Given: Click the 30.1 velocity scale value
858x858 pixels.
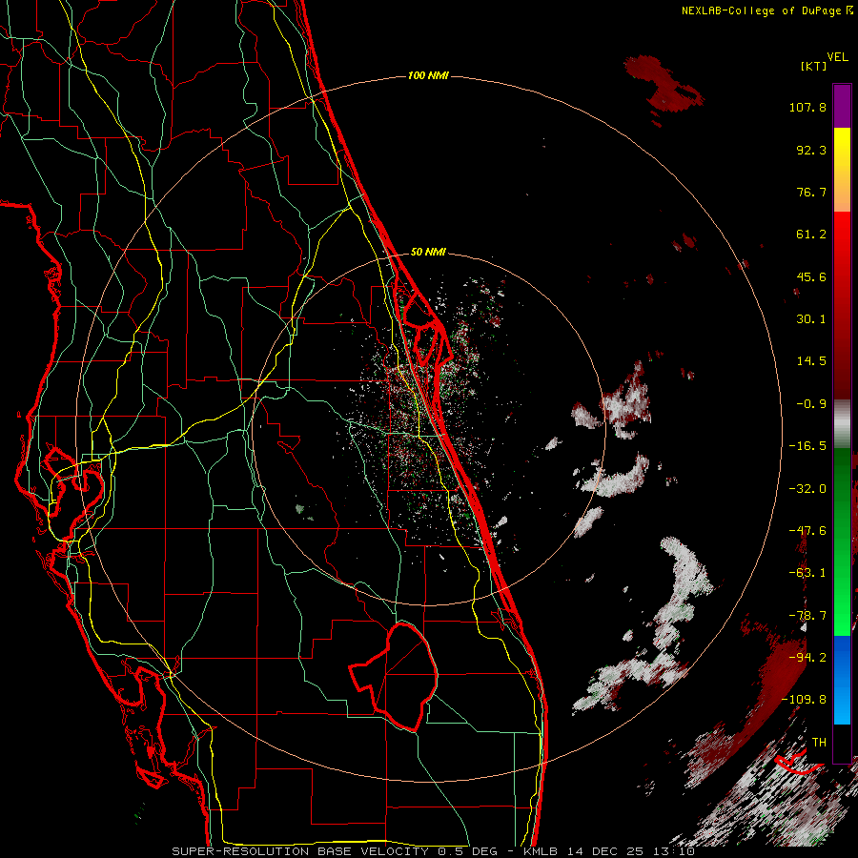Looking at the screenshot, I should click(811, 319).
